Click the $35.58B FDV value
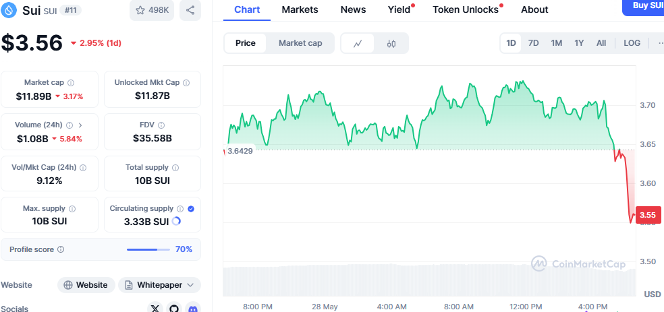Image resolution: width=664 pixels, height=312 pixels. pyautogui.click(x=153, y=138)
